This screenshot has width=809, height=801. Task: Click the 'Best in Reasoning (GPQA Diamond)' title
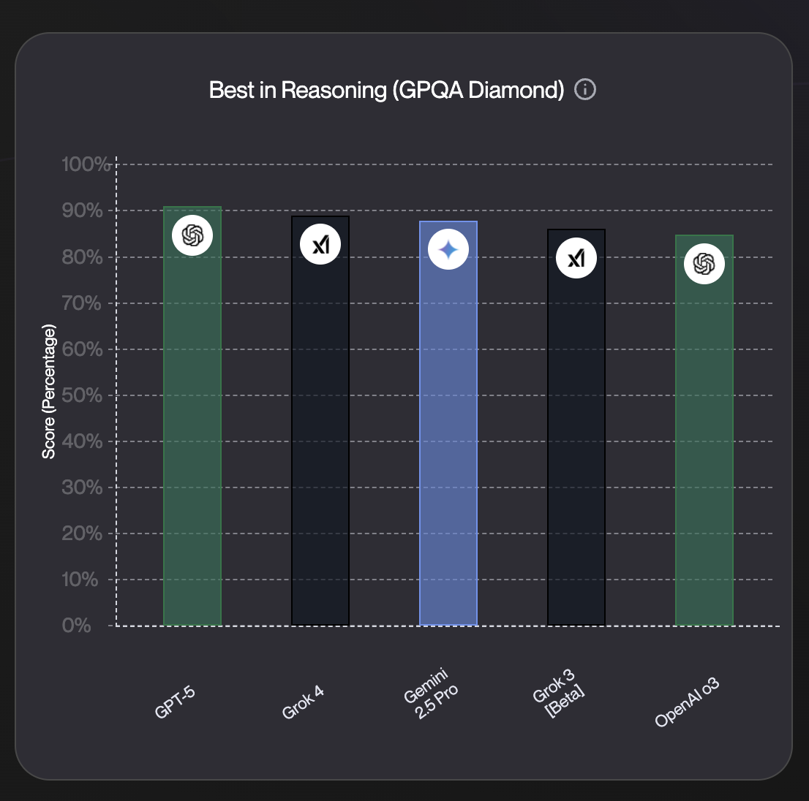[386, 90]
